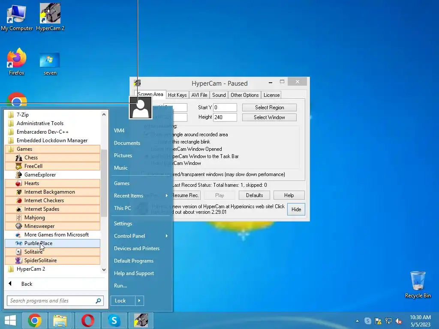This screenshot has width=439, height=329.
Task: Switch to the License tab
Action: tap(271, 95)
